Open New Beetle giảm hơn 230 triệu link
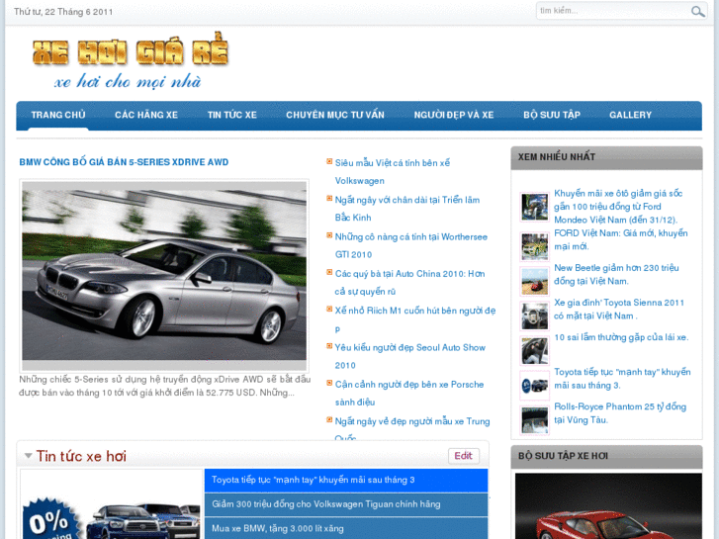Image resolution: width=719 pixels, height=539 pixels. (616, 274)
